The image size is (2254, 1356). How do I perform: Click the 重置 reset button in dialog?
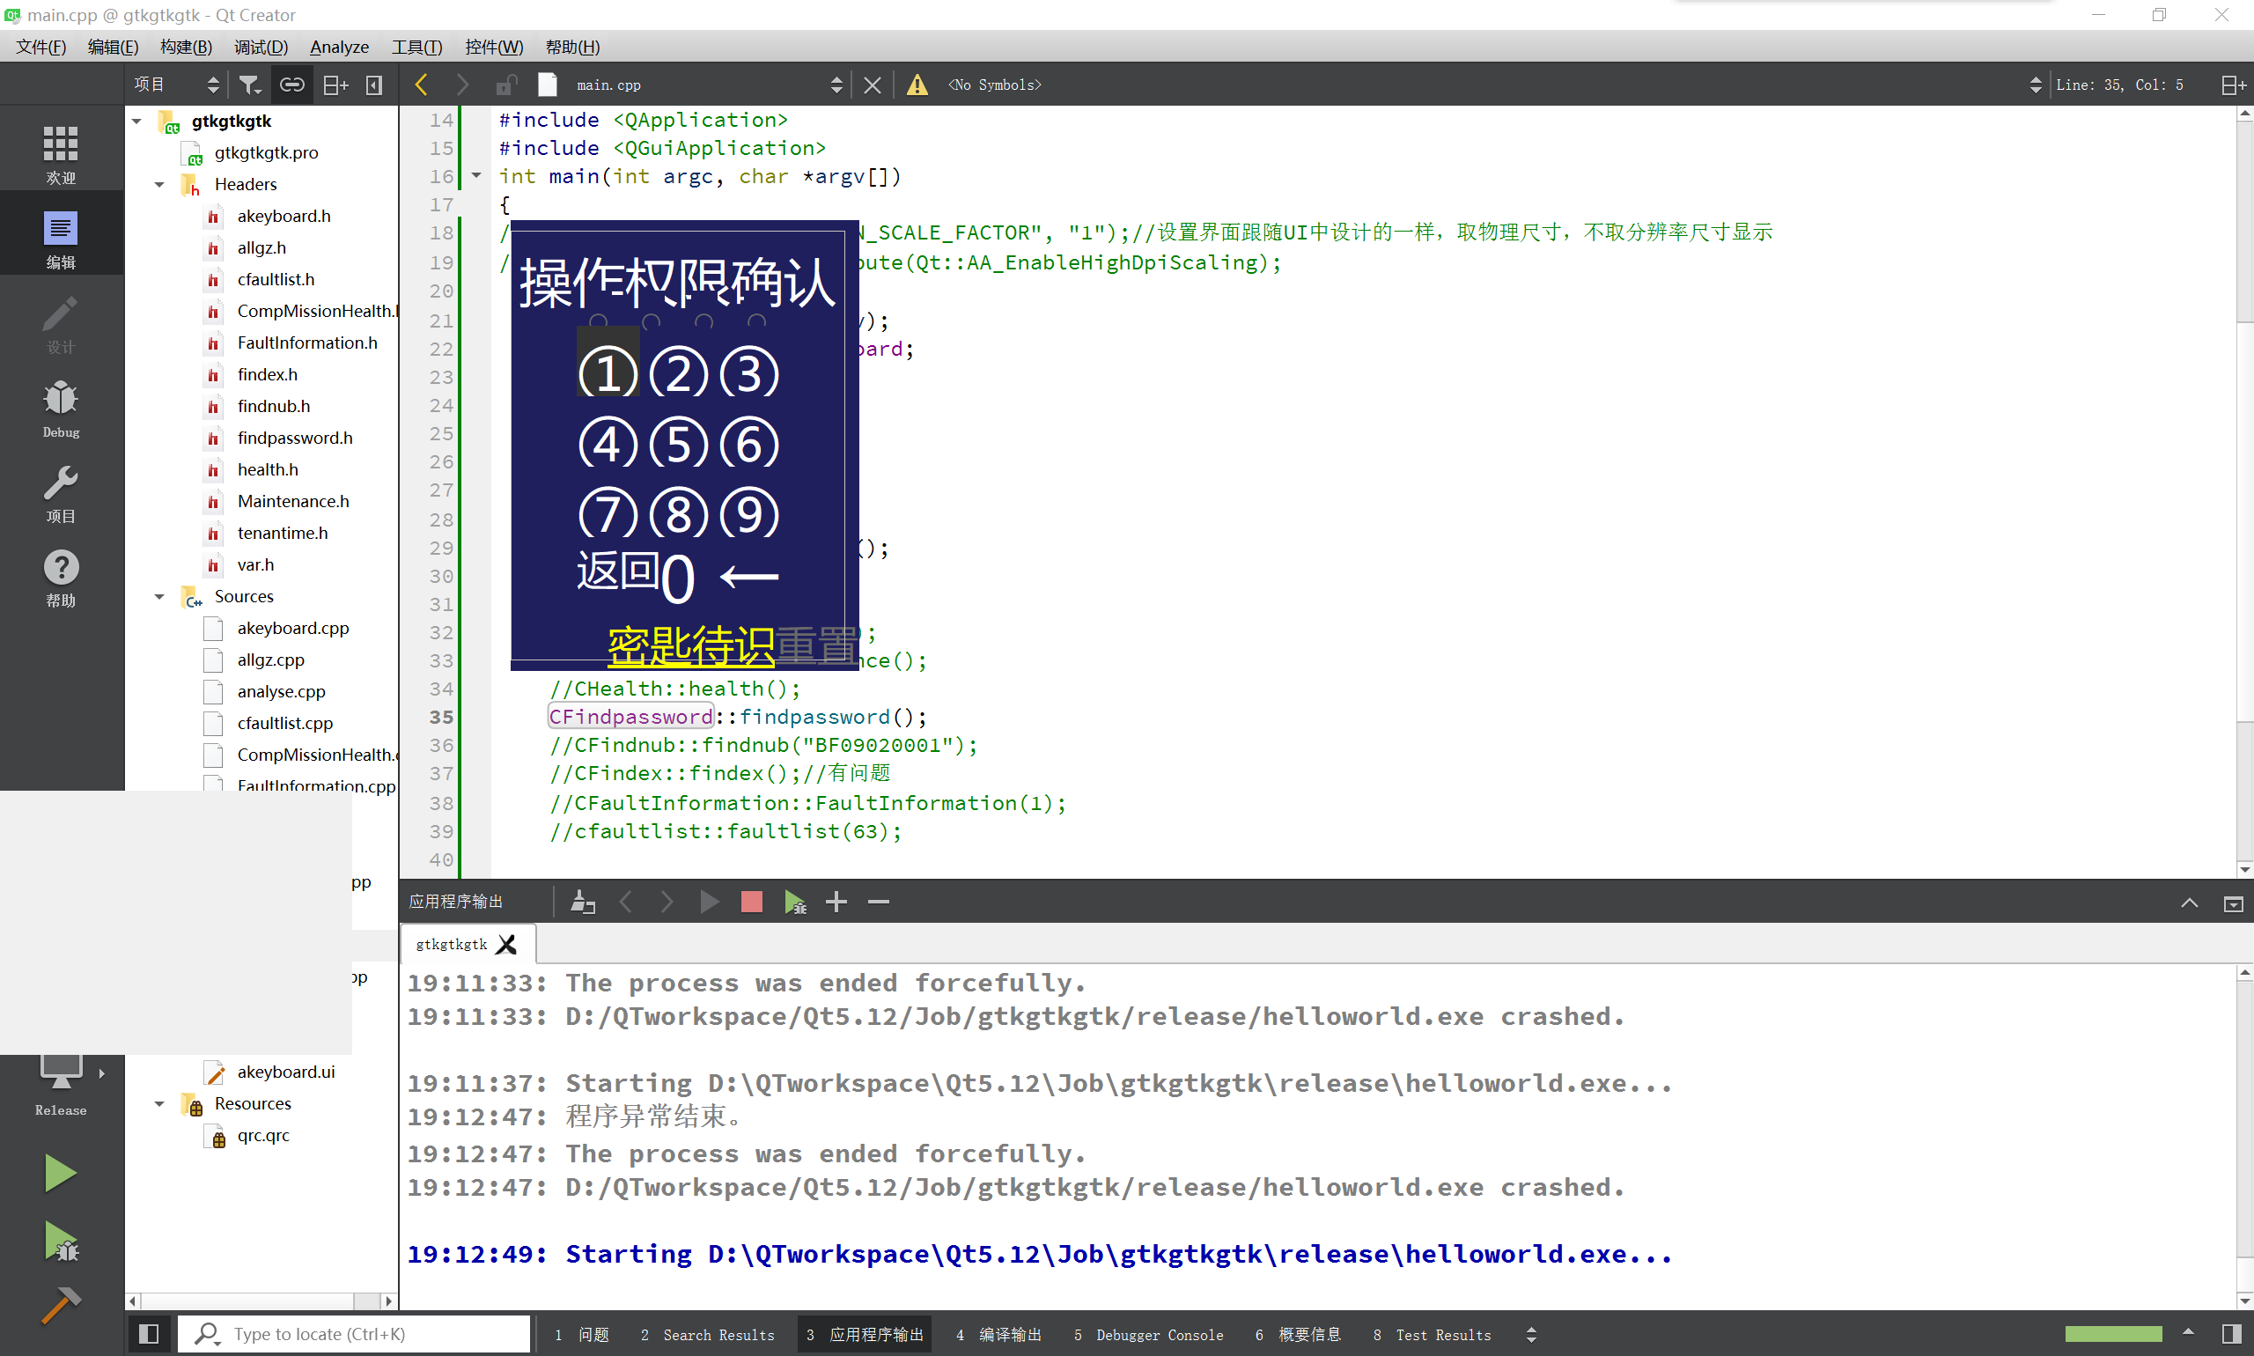(815, 645)
